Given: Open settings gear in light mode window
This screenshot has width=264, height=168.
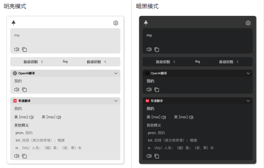Looking at the screenshot, I should coord(115,23).
